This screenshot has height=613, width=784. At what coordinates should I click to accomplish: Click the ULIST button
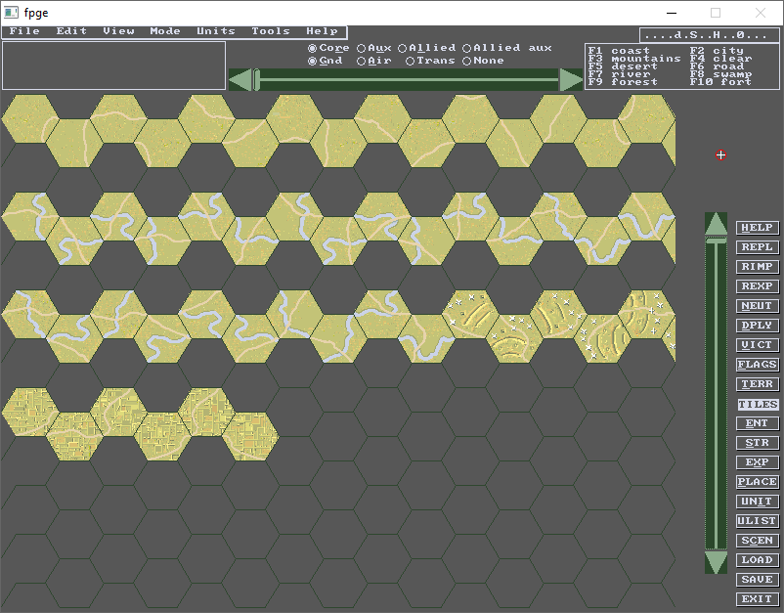757,520
